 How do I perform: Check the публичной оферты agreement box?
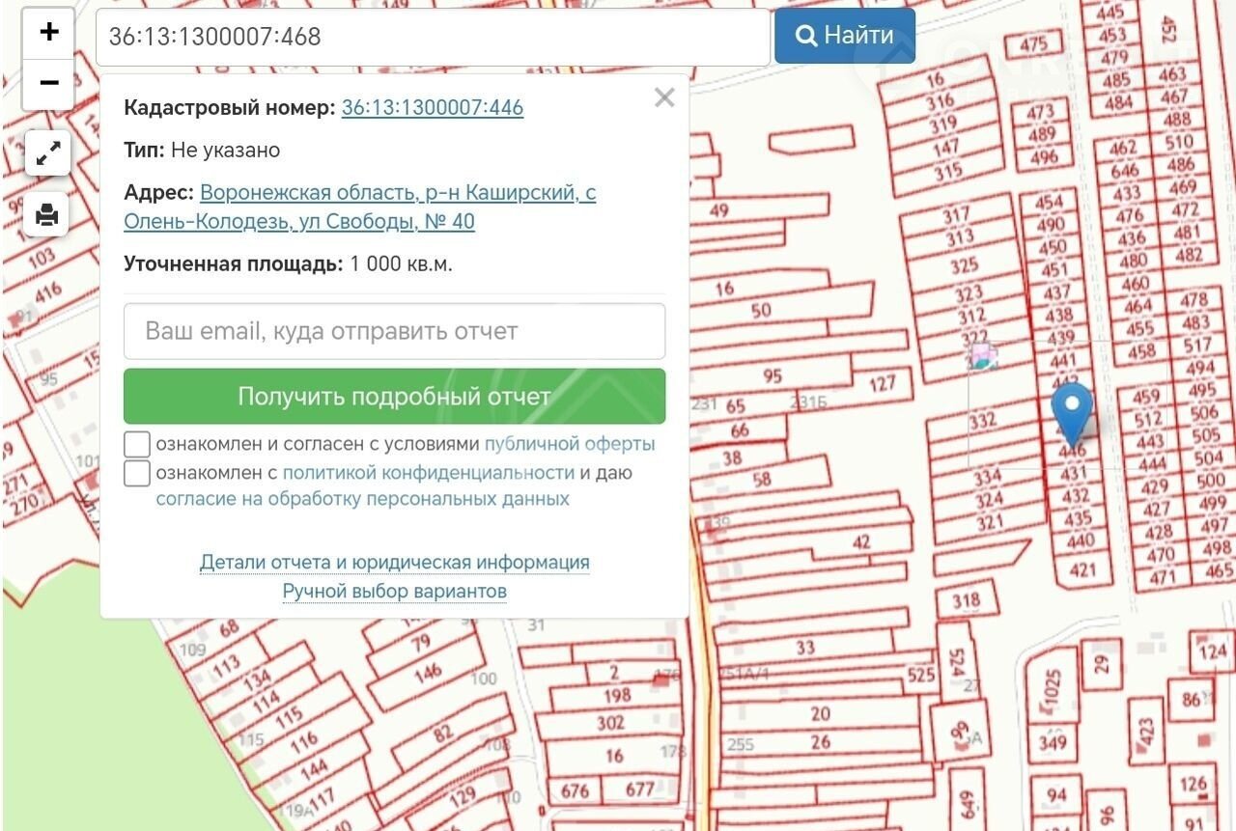[x=137, y=444]
